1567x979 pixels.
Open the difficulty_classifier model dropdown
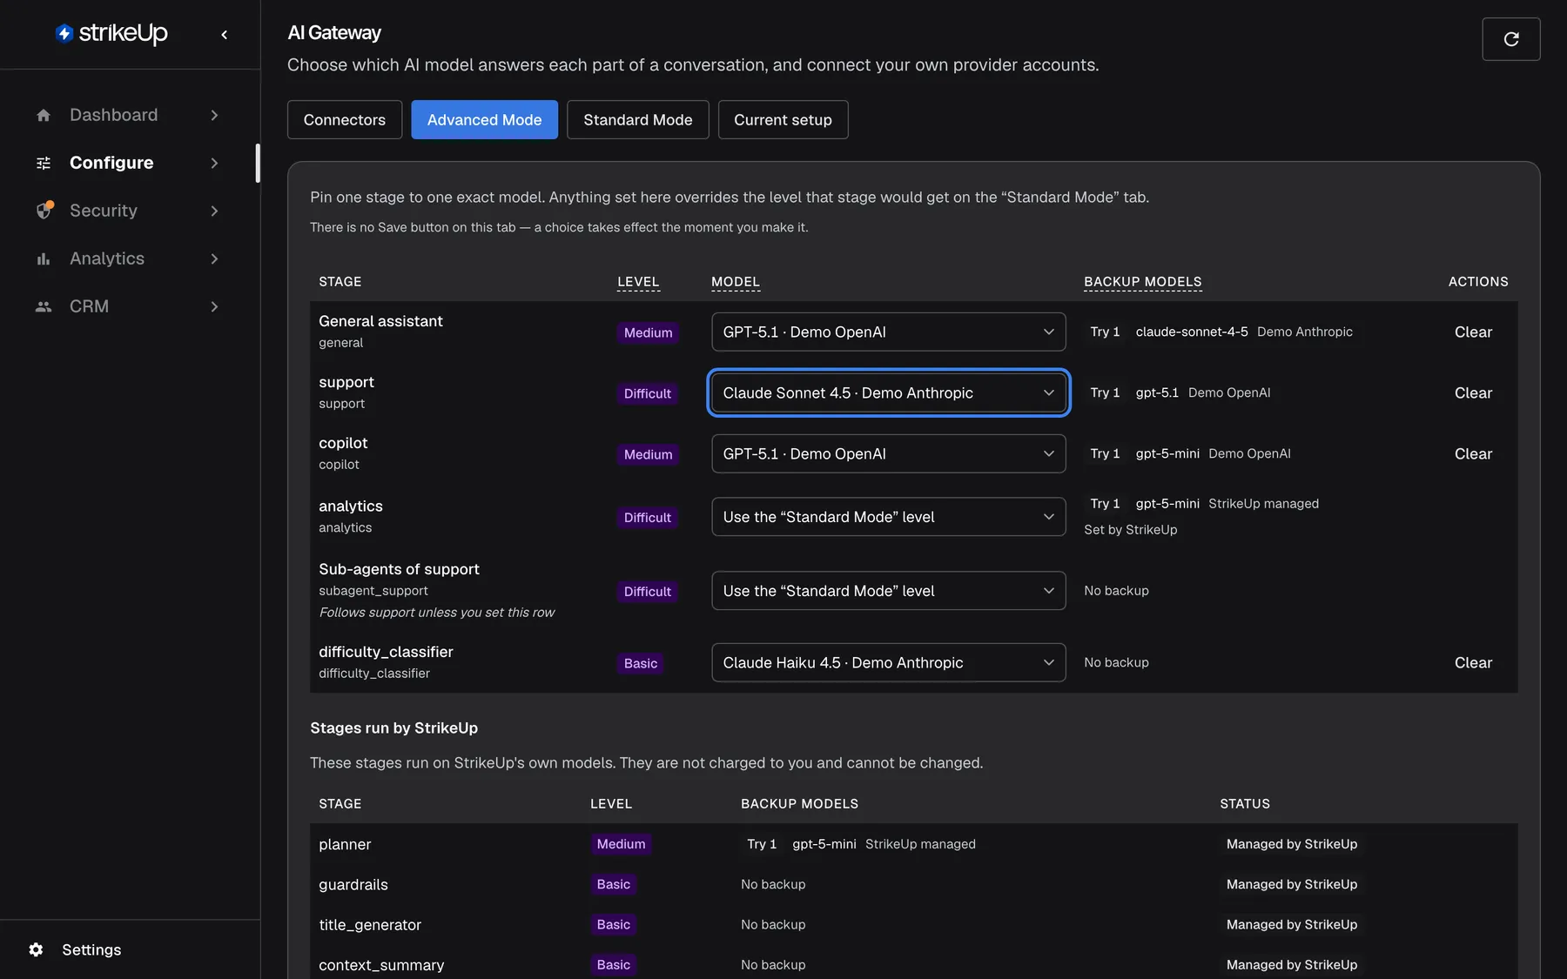tap(888, 662)
